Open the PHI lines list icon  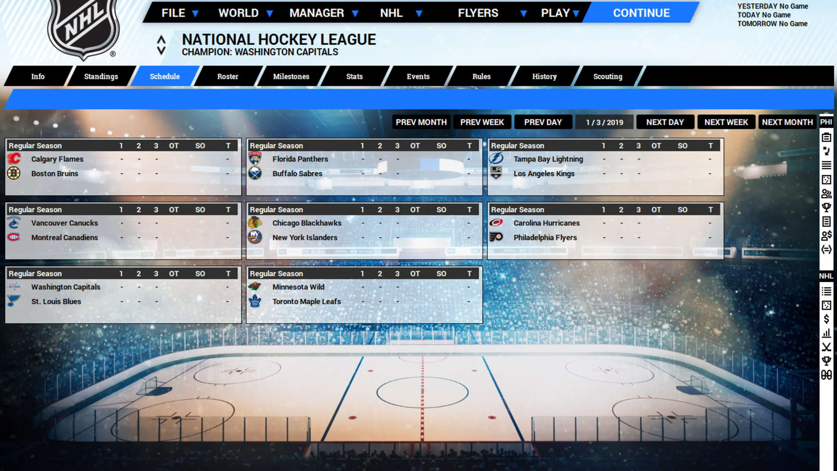pos(826,165)
